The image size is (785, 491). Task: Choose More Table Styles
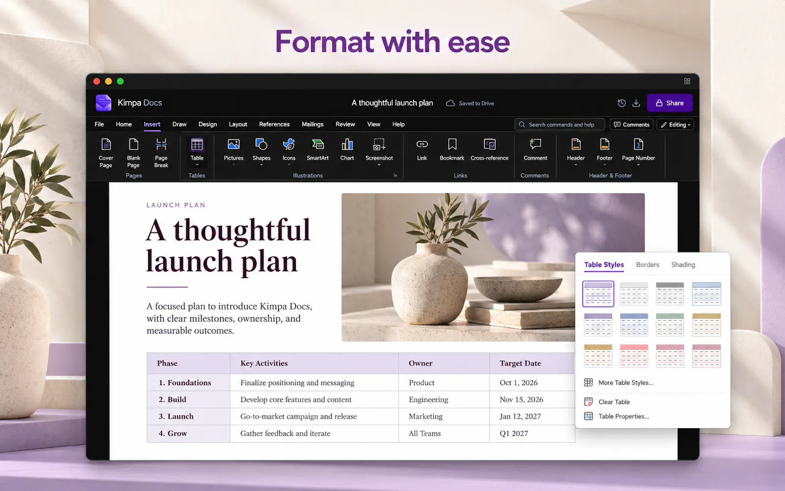619,383
